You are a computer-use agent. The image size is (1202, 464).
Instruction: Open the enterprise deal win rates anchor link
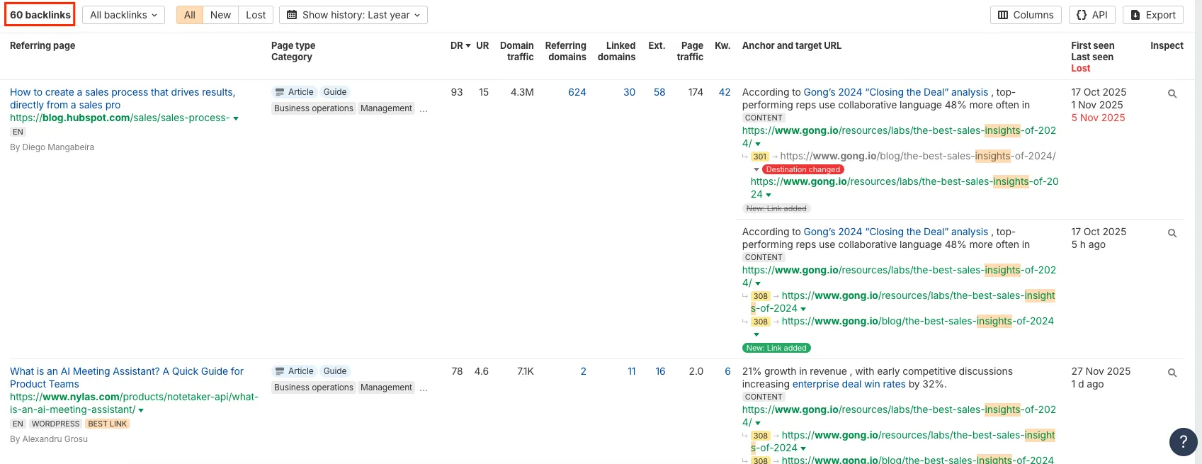click(x=849, y=384)
